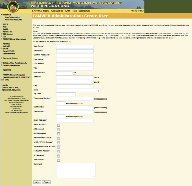Click inside the Comment text area
The height and width of the screenshot is (186, 192).
click(x=76, y=170)
